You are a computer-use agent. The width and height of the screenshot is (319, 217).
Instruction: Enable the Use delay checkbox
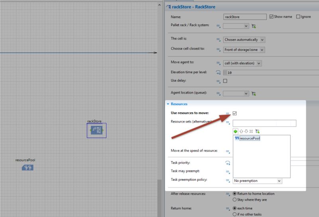[x=225, y=81]
